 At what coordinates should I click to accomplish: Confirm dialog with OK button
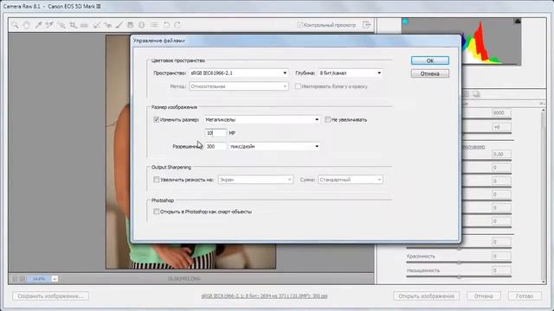[x=430, y=60]
